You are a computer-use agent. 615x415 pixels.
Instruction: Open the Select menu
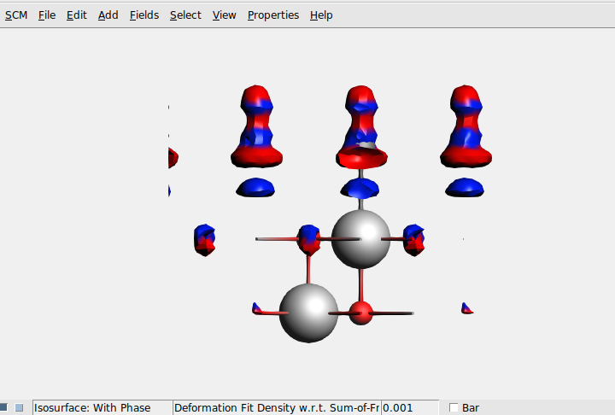tap(185, 15)
